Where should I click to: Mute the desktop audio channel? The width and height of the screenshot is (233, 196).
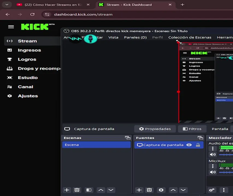(x=213, y=155)
